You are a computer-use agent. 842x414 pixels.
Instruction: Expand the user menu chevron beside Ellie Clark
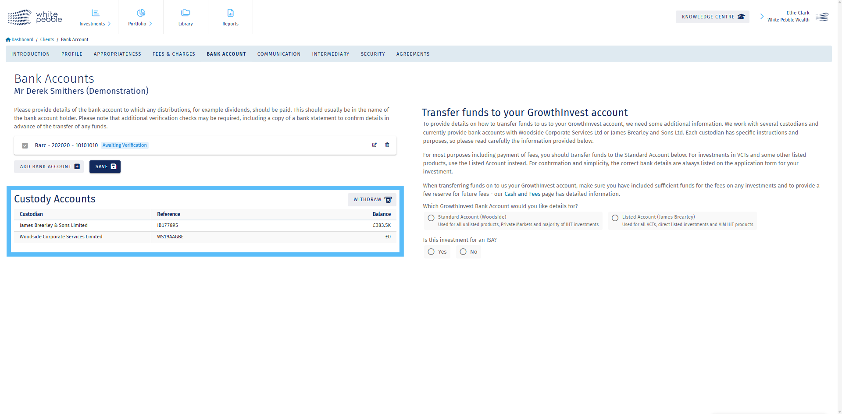pyautogui.click(x=762, y=17)
